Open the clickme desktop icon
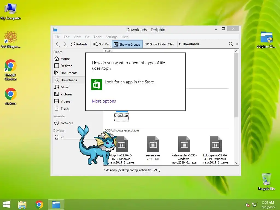This screenshot has width=280, height=210. pyautogui.click(x=11, y=96)
